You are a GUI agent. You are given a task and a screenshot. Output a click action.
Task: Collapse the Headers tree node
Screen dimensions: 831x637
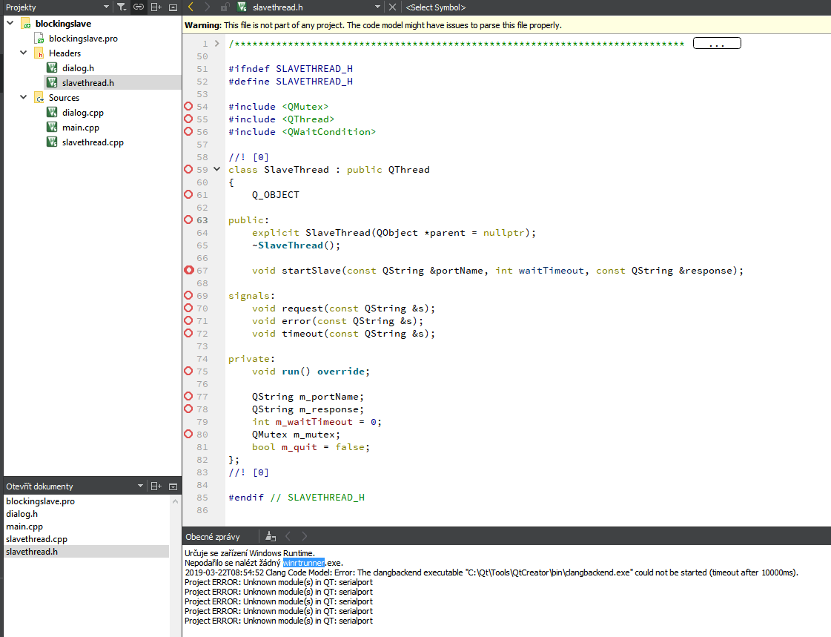23,53
